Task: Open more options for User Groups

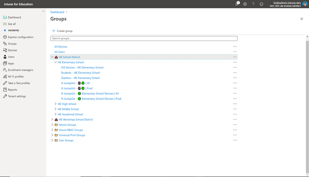Action: coord(235,140)
